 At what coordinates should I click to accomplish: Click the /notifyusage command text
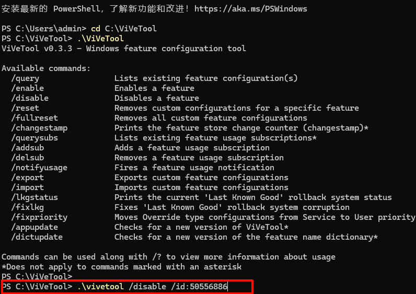[x=39, y=168]
